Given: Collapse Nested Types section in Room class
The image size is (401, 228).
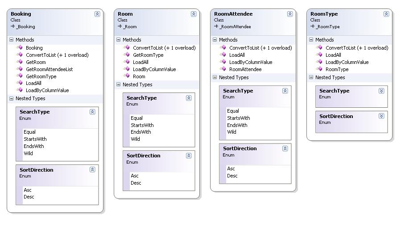Looking at the screenshot, I should point(118,84).
